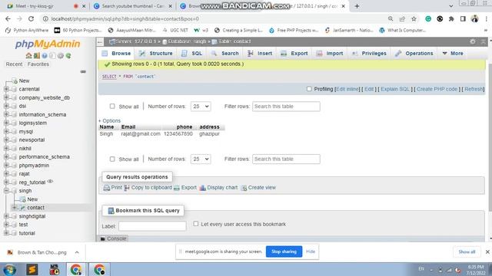Open browser side panel icon

pos(463,18)
